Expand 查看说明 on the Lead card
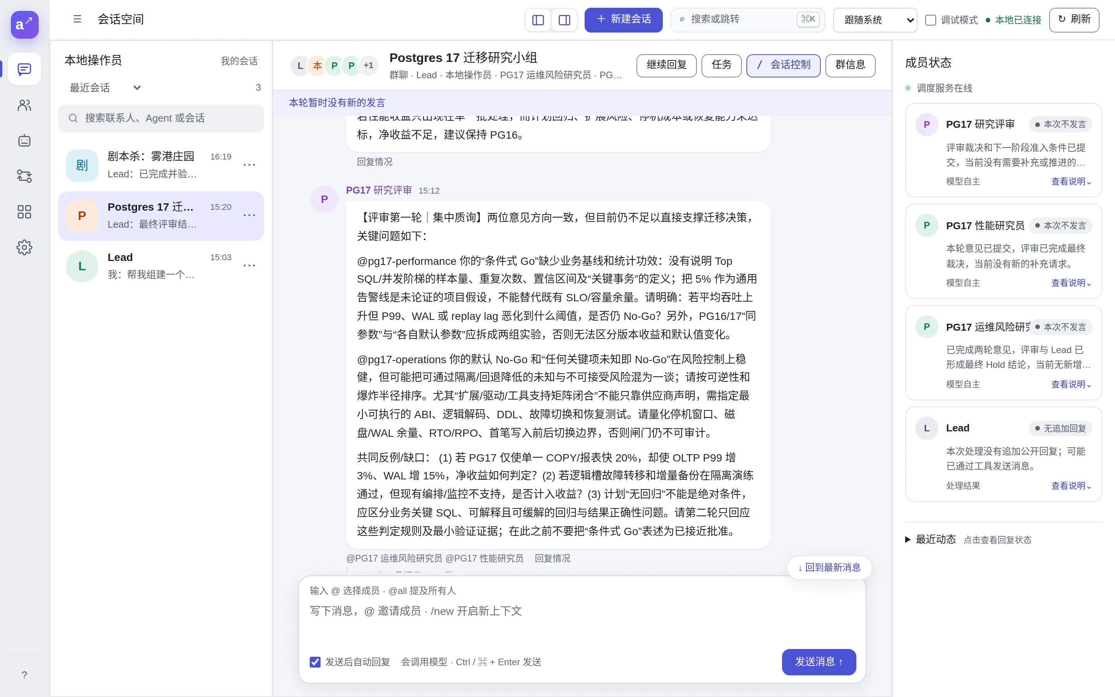Screen dimensions: 1115x697 [x=1071, y=486]
